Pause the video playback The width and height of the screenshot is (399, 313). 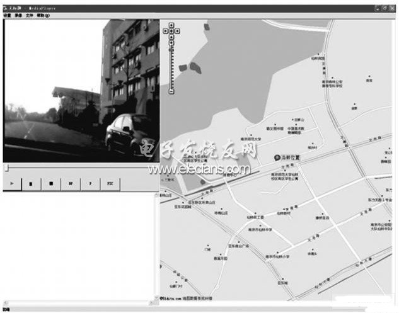pos(31,183)
